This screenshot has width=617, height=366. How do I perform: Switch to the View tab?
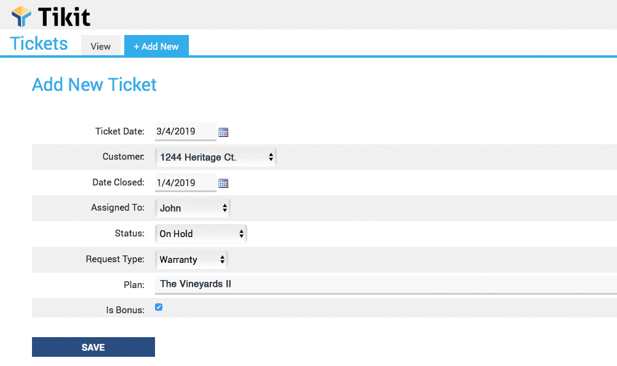[x=101, y=47]
